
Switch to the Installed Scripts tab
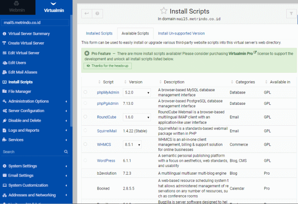pos(99,33)
